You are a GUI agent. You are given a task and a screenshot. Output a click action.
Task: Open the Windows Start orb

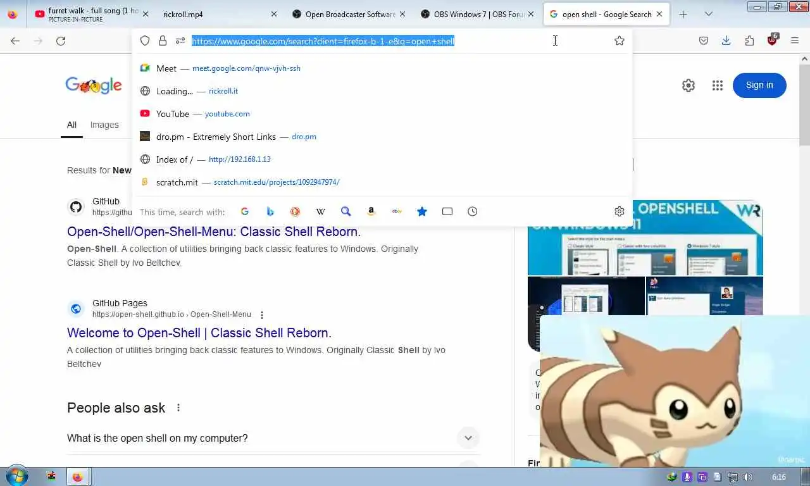click(x=16, y=477)
